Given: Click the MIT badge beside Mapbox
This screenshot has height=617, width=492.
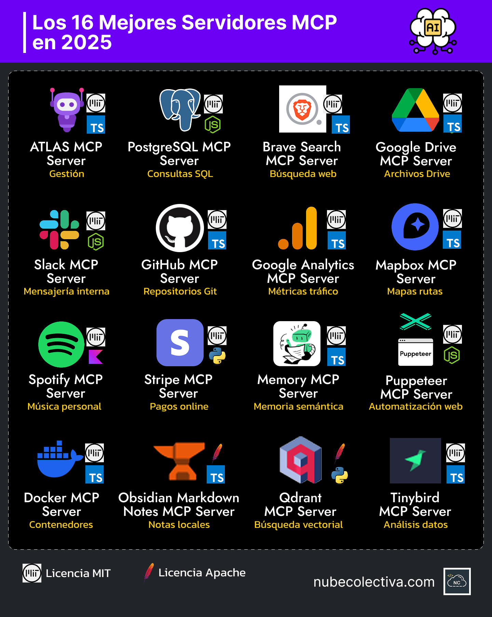Looking at the screenshot, I should (452, 219).
